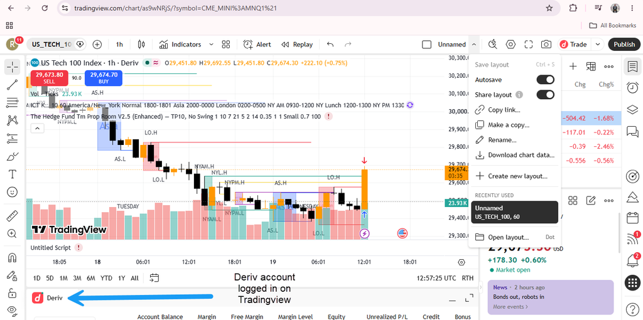The width and height of the screenshot is (643, 320).
Task: Open the watchlist panel icon
Action: tap(632, 67)
